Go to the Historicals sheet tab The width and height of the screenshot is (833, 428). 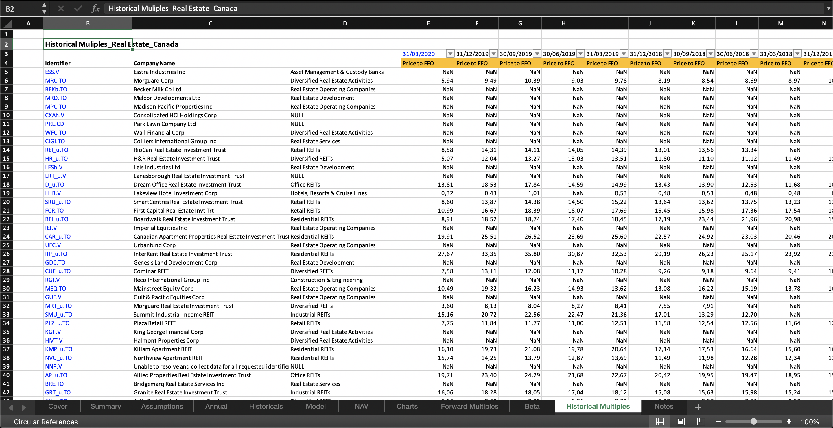266,406
